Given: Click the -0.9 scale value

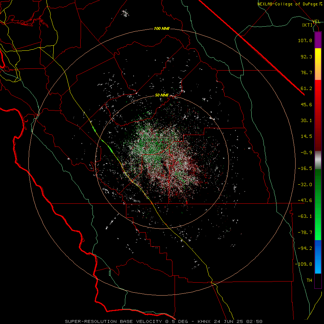Looking at the screenshot, I should point(306,153).
